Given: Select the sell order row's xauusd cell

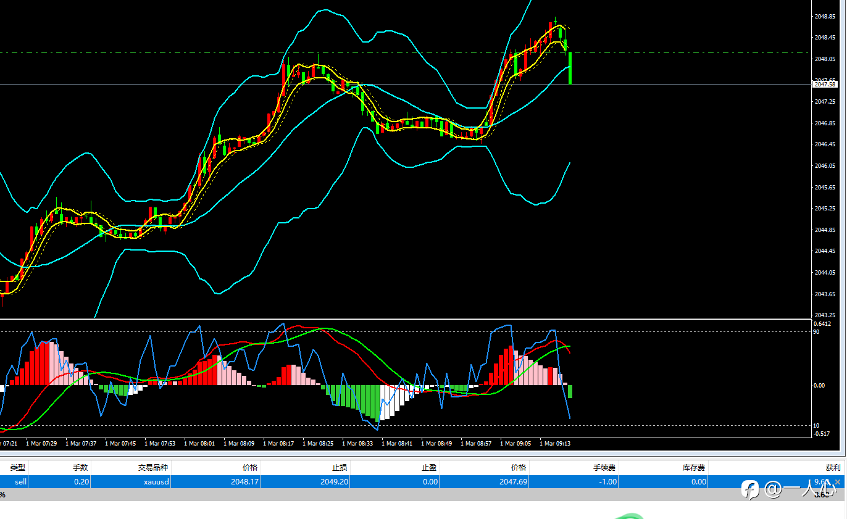Looking at the screenshot, I should pos(153,482).
